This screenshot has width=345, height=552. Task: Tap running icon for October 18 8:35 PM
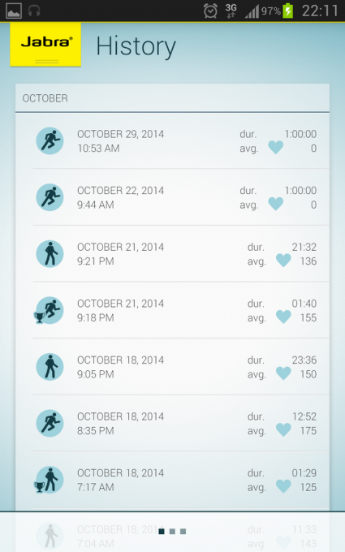point(50,423)
